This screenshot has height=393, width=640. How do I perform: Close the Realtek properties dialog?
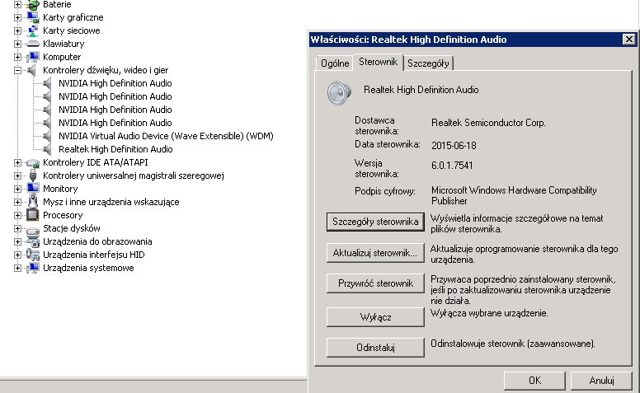point(629,40)
